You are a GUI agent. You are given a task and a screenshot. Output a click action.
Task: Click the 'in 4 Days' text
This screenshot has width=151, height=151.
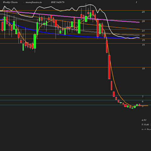coord(146,129)
